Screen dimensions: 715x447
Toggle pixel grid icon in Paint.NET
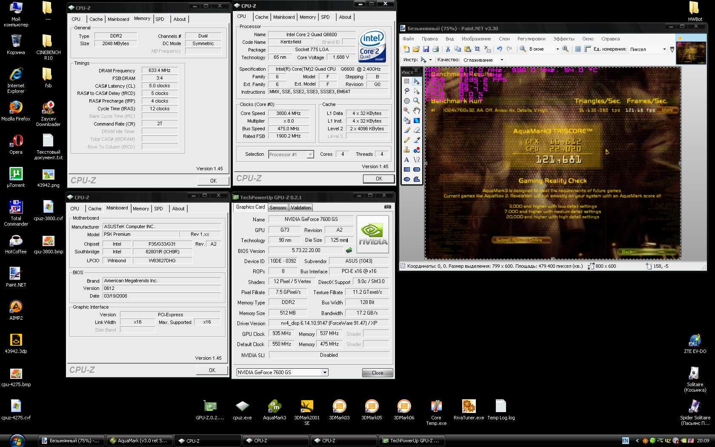pyautogui.click(x=578, y=49)
